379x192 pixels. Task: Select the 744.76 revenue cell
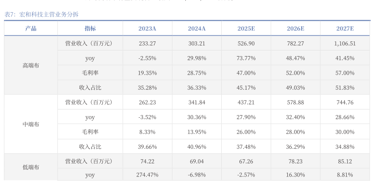coord(345,102)
